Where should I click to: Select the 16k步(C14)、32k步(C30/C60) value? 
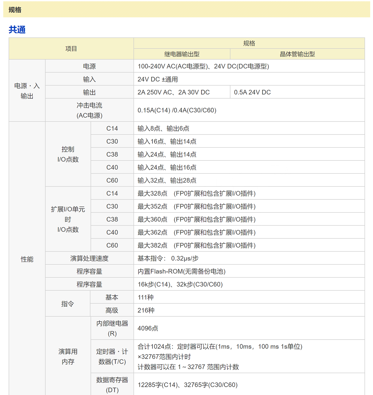(x=249, y=284)
